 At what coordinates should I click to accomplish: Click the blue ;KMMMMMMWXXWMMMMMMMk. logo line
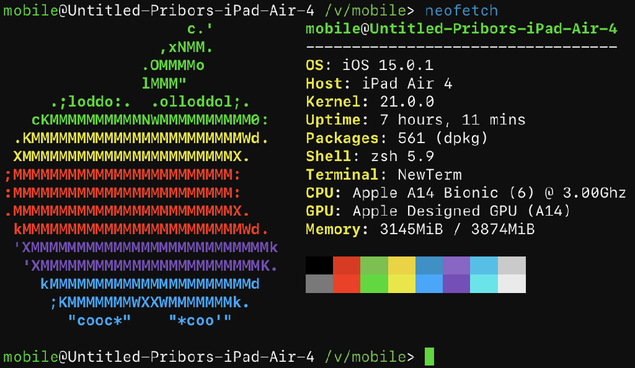(x=150, y=302)
